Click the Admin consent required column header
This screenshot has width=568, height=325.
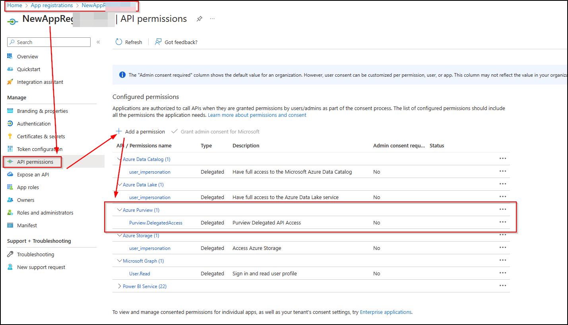click(399, 146)
